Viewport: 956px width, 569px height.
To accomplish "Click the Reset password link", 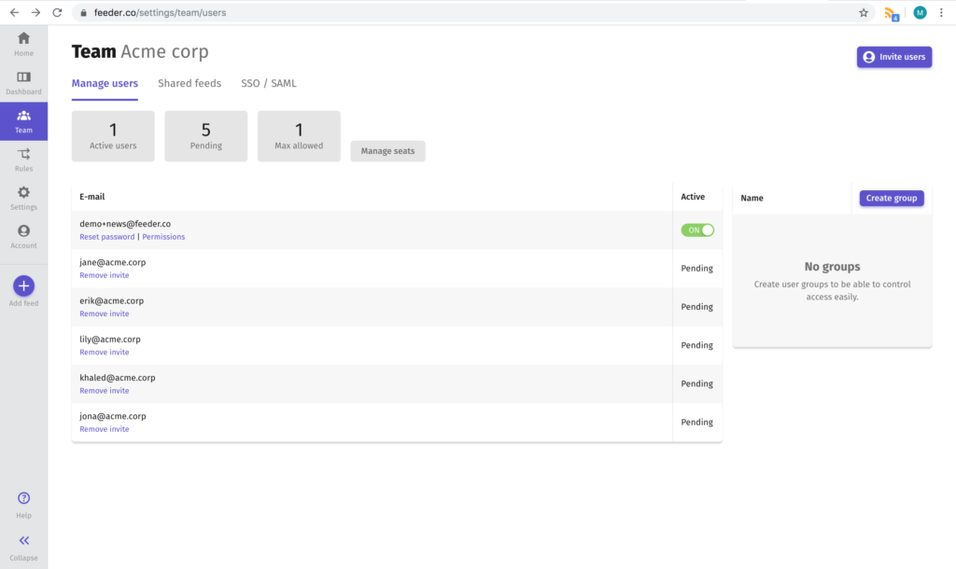I will 106,237.
